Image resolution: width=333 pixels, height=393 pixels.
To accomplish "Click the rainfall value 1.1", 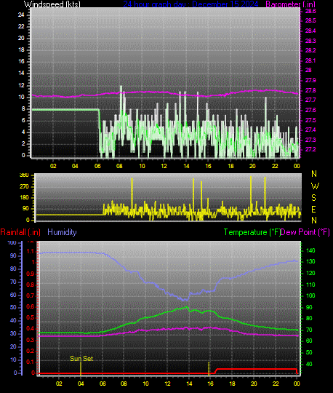I will (x=31, y=251).
